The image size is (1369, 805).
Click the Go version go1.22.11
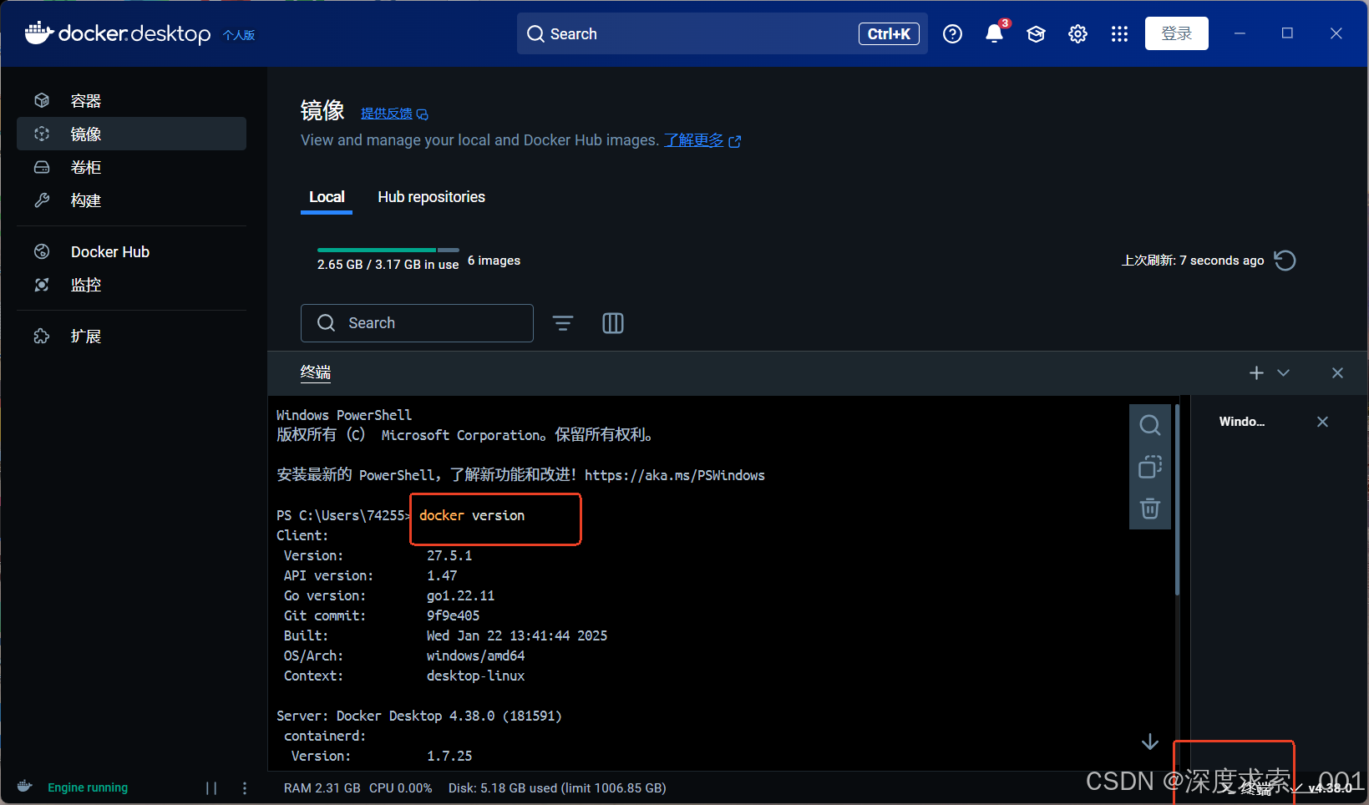pos(460,595)
